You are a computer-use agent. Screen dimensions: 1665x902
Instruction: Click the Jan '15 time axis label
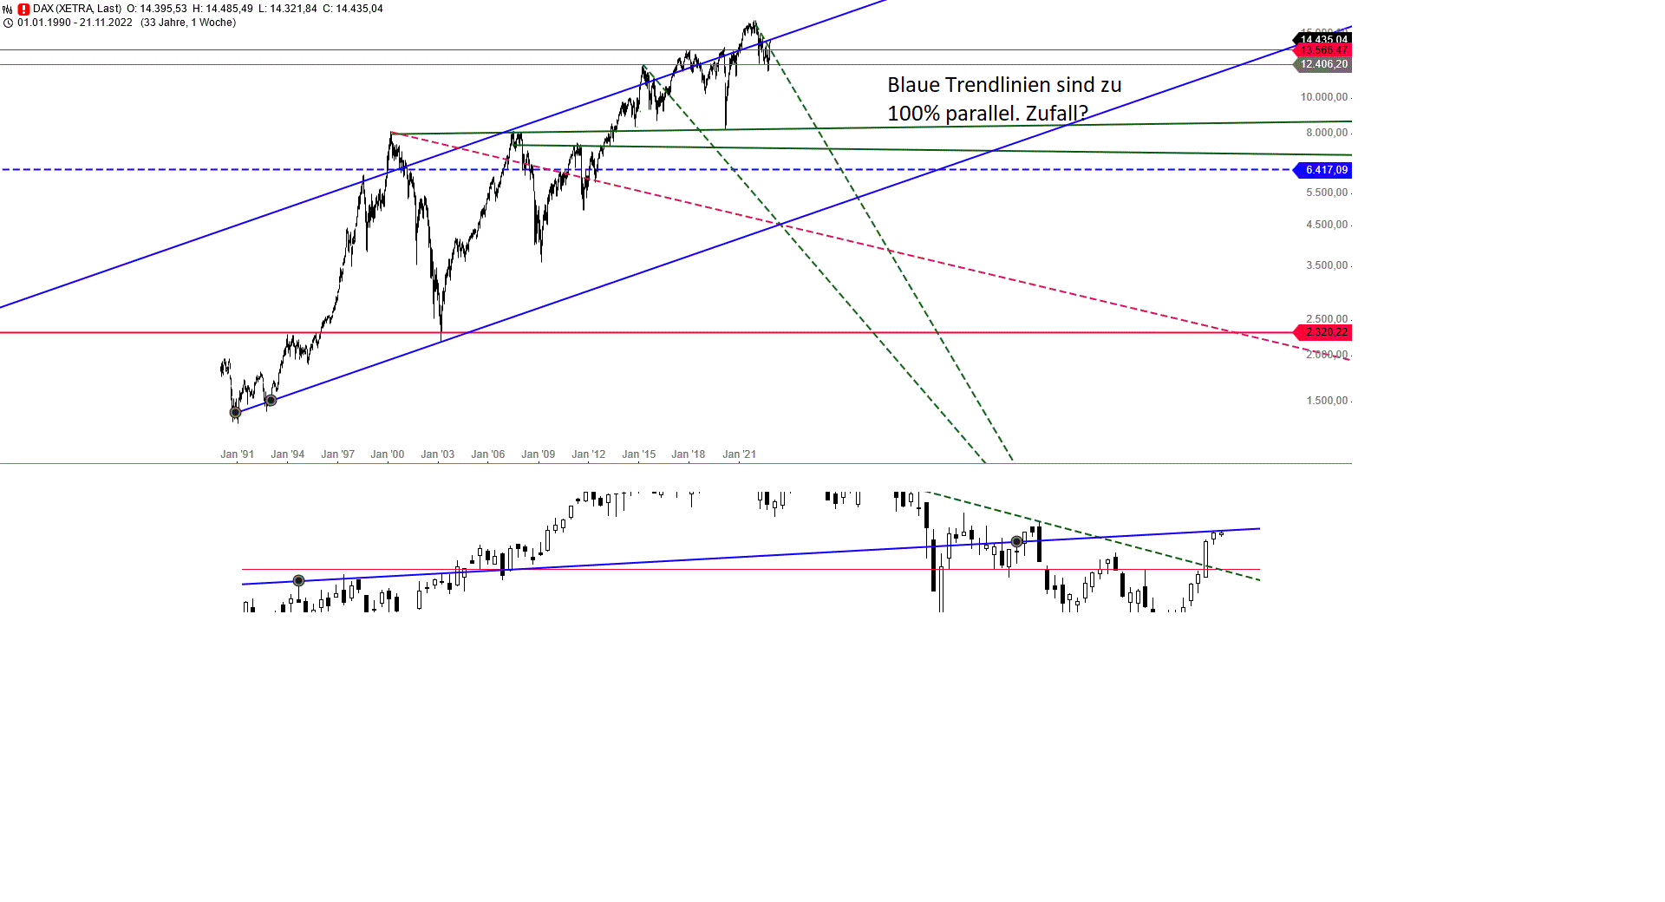pyautogui.click(x=638, y=454)
